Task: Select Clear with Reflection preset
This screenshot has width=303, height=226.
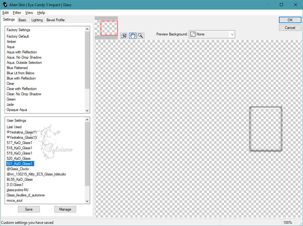Action: [22, 89]
